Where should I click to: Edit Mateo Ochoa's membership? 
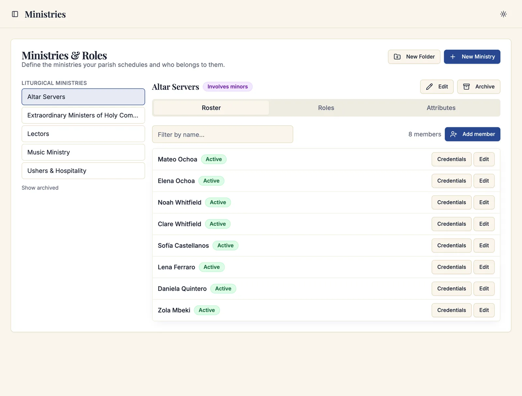tap(484, 159)
